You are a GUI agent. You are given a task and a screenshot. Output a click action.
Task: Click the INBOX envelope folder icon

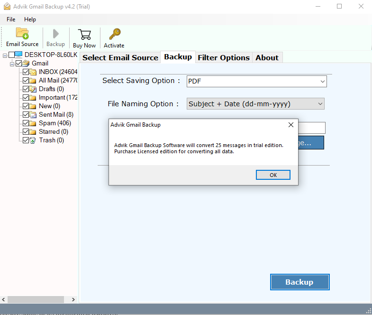[33, 72]
